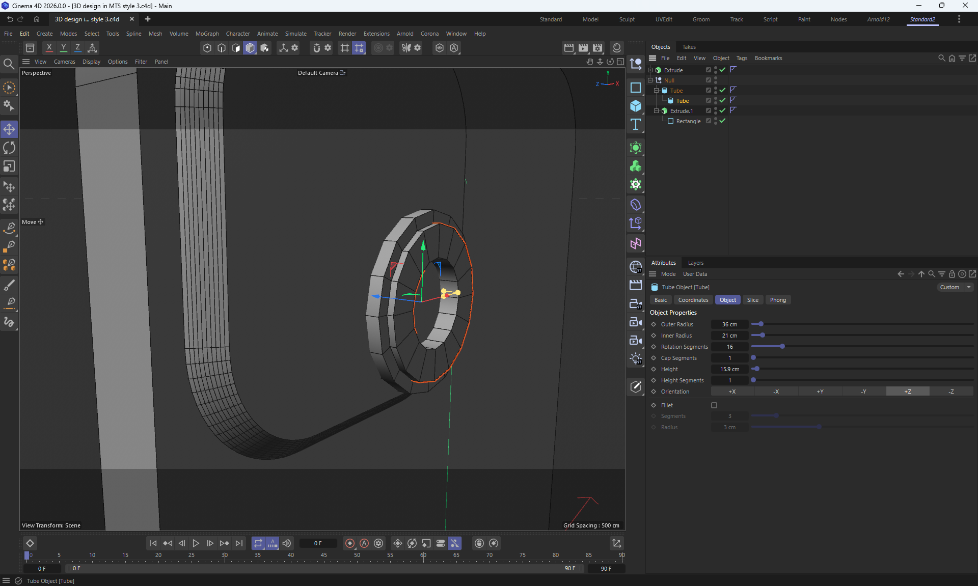This screenshot has height=586, width=978.
Task: Select the Rotate tool in left toolbar
Action: (9, 148)
